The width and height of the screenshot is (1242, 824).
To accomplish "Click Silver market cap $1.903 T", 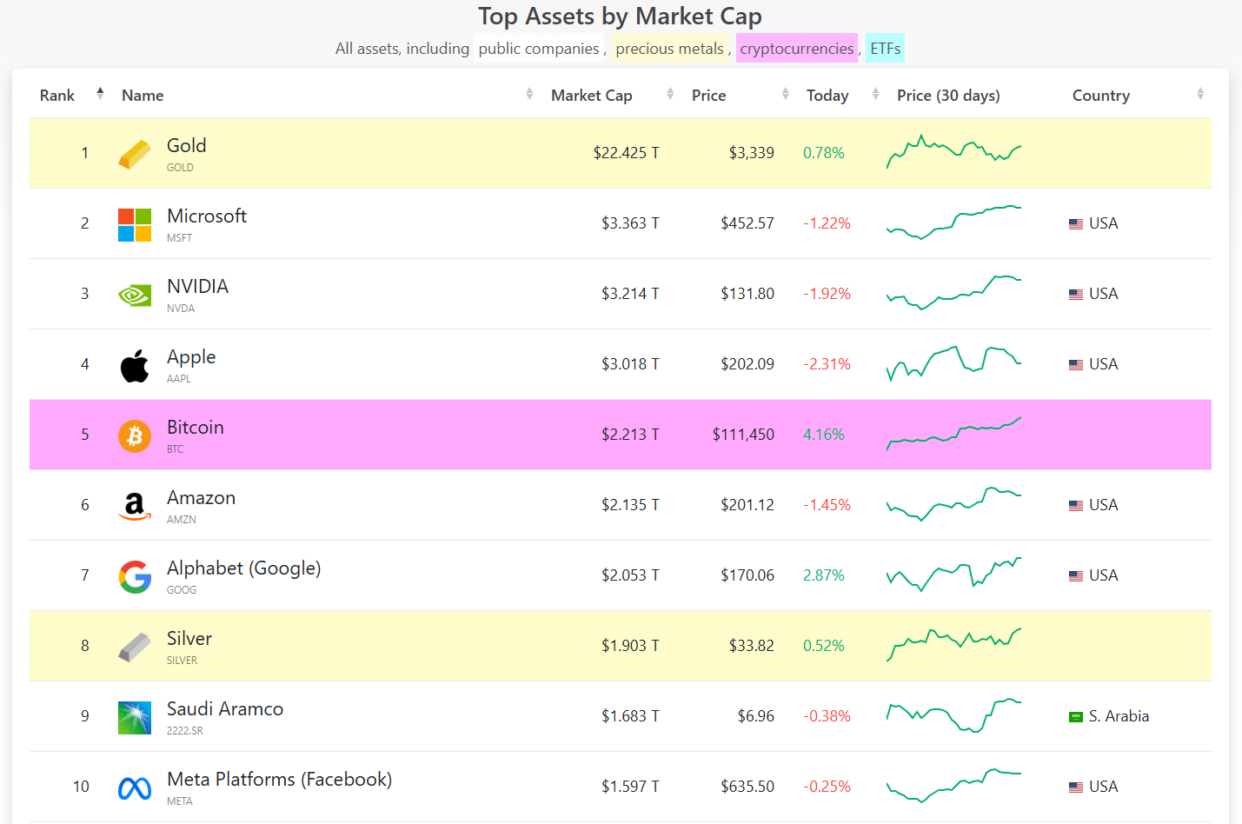I will pos(630,646).
